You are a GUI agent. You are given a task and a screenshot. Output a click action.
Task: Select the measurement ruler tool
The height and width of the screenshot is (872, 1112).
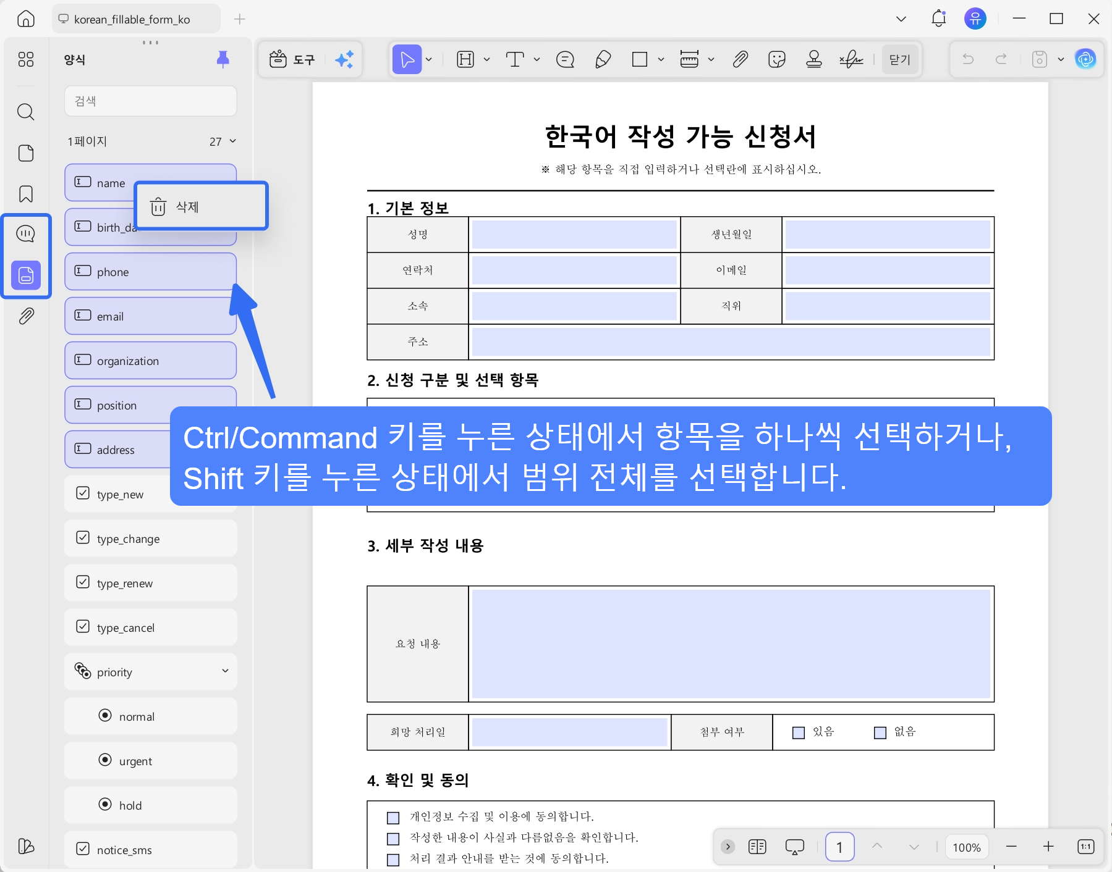pyautogui.click(x=689, y=59)
